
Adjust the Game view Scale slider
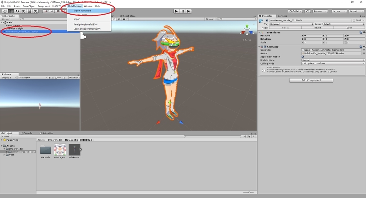pos(58,77)
